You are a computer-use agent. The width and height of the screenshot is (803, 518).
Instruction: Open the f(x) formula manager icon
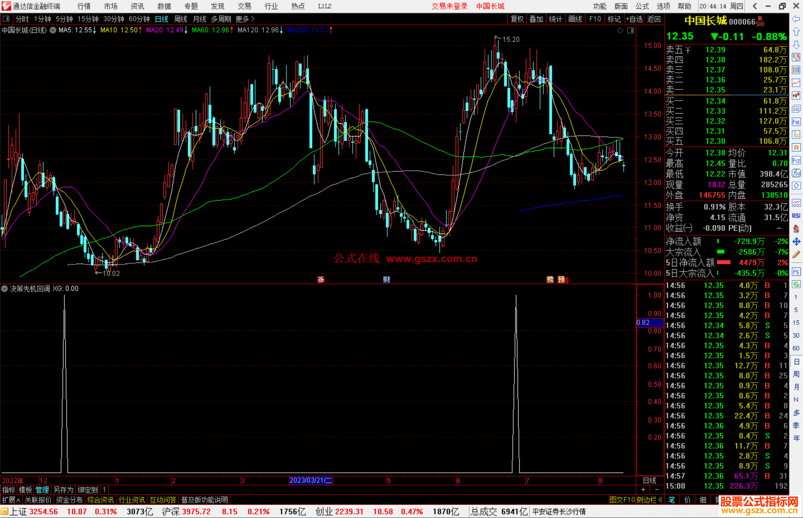coord(796,173)
